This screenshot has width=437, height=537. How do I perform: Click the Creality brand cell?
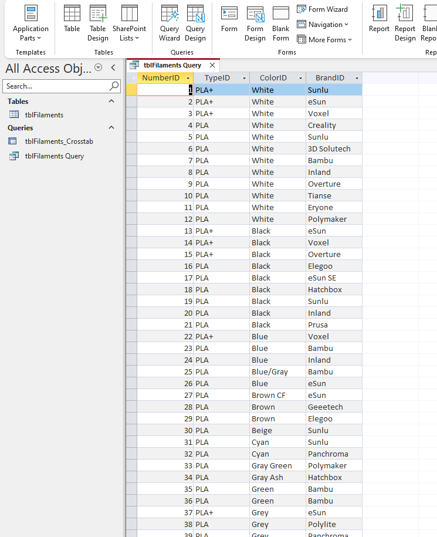point(334,126)
